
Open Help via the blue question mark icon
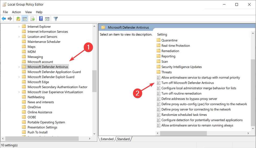[x=41, y=19]
